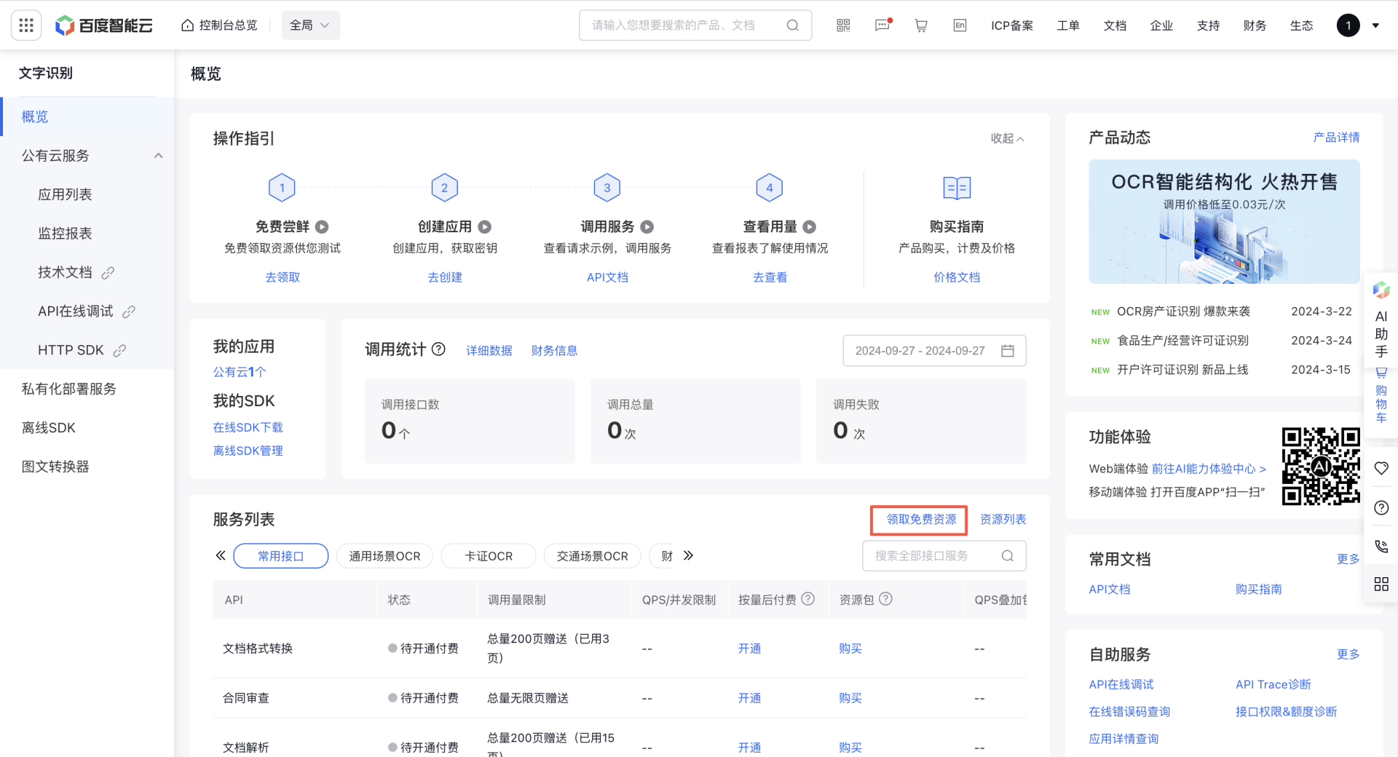
Task: Select the 交通场景OCR tab
Action: (592, 556)
